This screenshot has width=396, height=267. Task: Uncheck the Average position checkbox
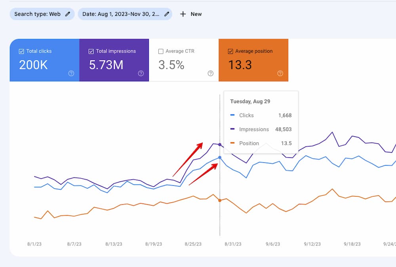coord(231,51)
